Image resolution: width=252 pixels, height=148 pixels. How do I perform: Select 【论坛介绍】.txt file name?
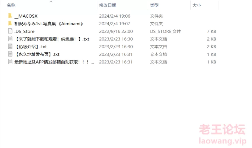pyautogui.click(x=31, y=47)
